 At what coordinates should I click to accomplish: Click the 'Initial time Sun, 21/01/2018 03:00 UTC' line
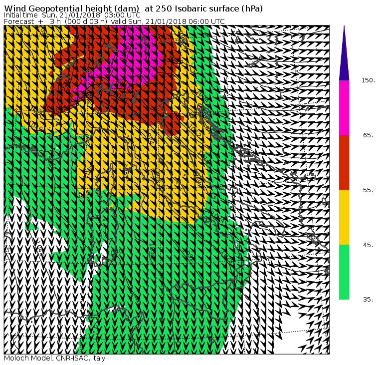[72, 15]
